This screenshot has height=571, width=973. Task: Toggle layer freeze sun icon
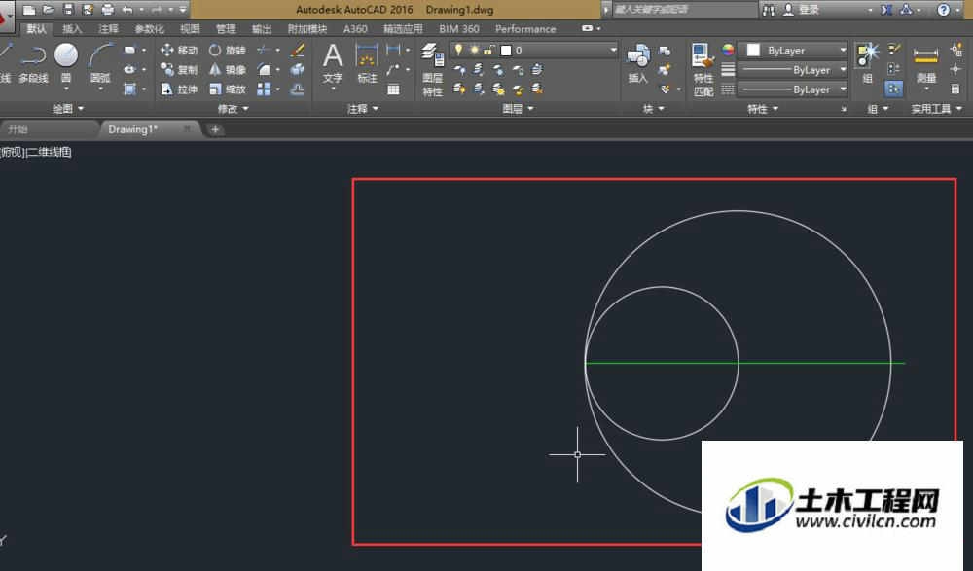point(474,50)
